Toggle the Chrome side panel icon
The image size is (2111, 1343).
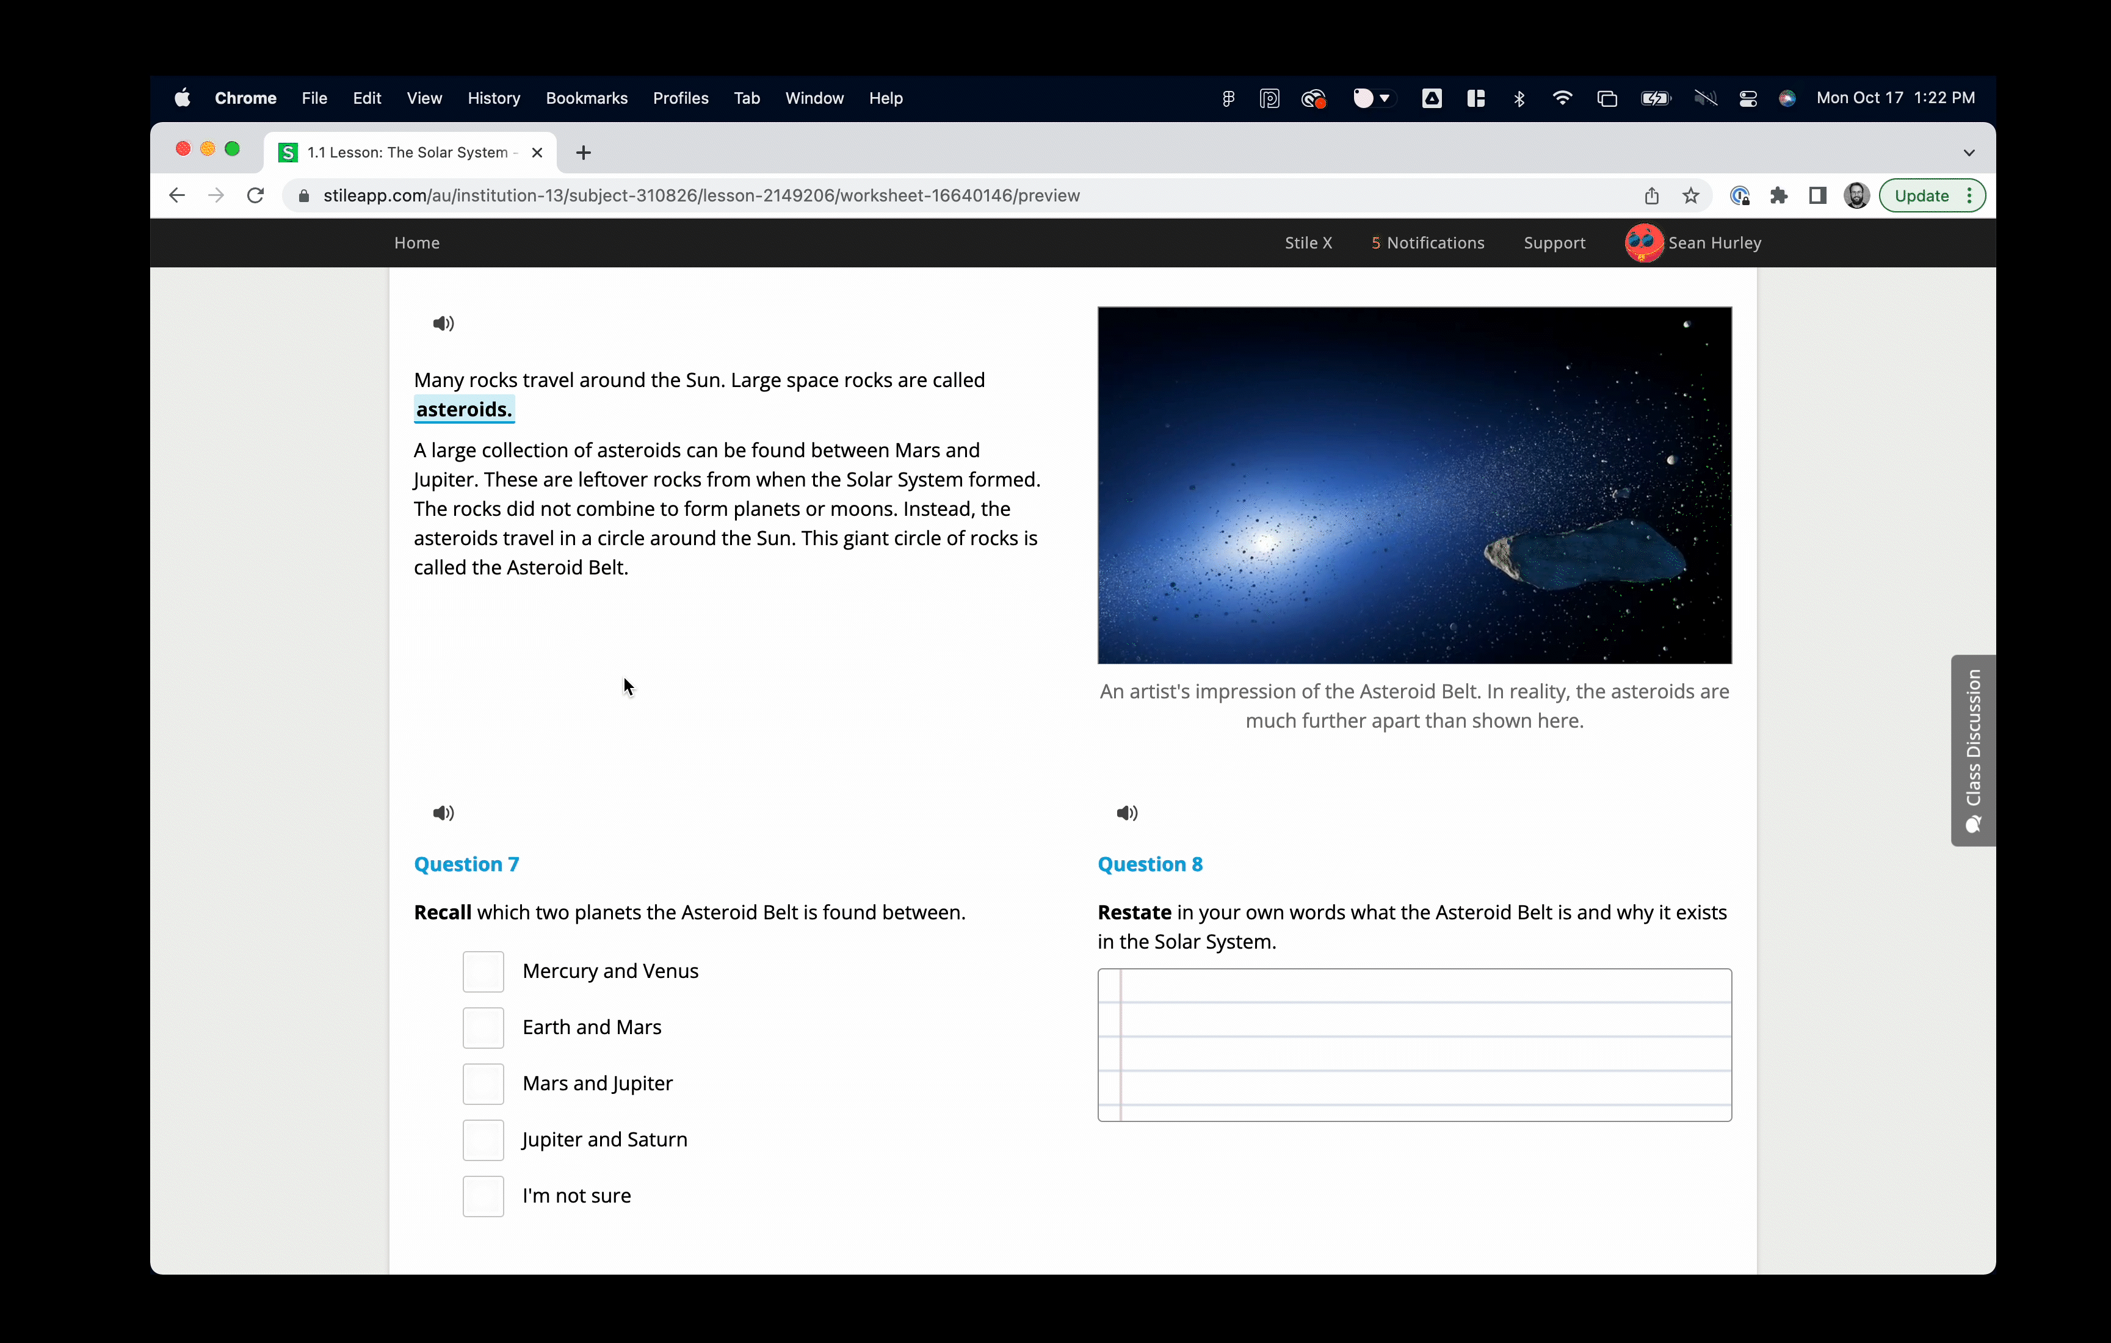point(1817,195)
